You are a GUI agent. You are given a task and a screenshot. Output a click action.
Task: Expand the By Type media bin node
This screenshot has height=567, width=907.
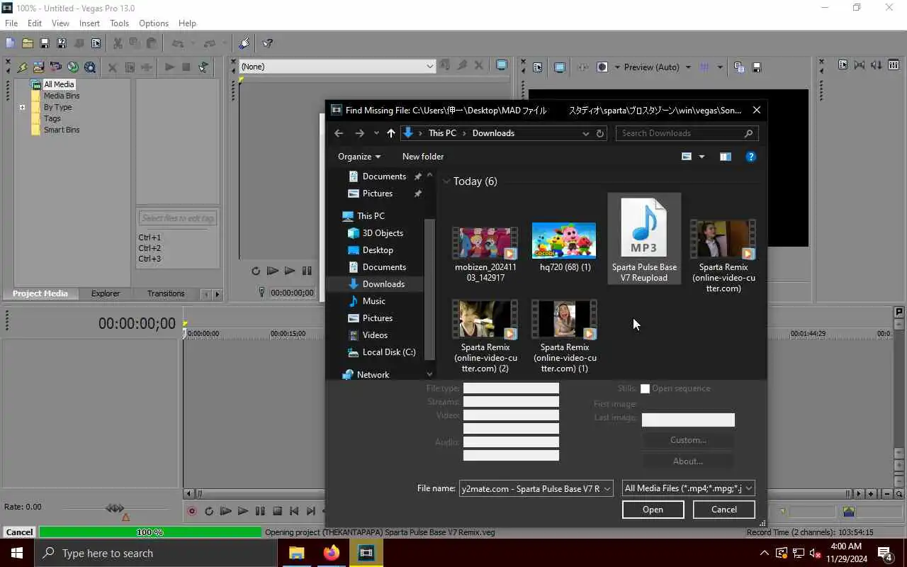22,108
